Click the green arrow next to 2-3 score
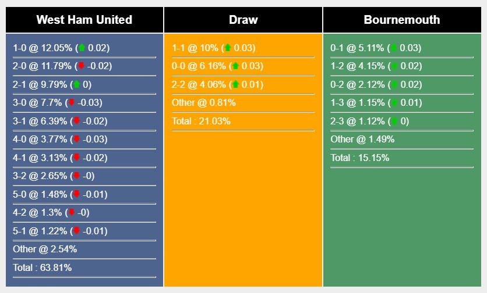This screenshot has height=293, width=487. tap(394, 122)
